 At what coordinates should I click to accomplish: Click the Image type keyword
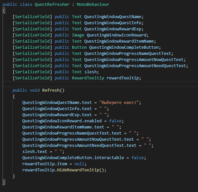78,35
